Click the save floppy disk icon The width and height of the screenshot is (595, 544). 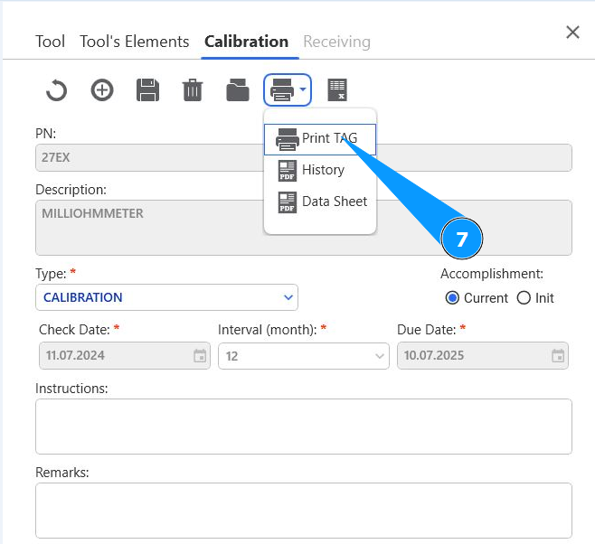click(147, 90)
